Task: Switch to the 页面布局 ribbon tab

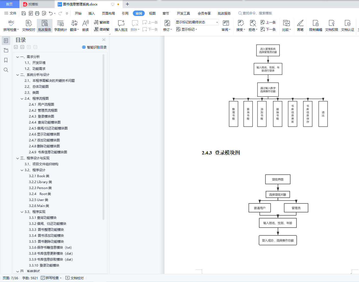Action: click(108, 13)
